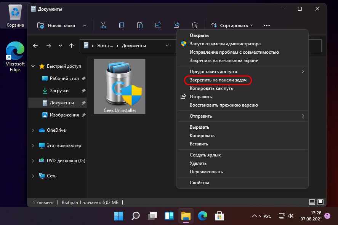Open Widgets panel from taskbar

pyautogui.click(x=169, y=216)
